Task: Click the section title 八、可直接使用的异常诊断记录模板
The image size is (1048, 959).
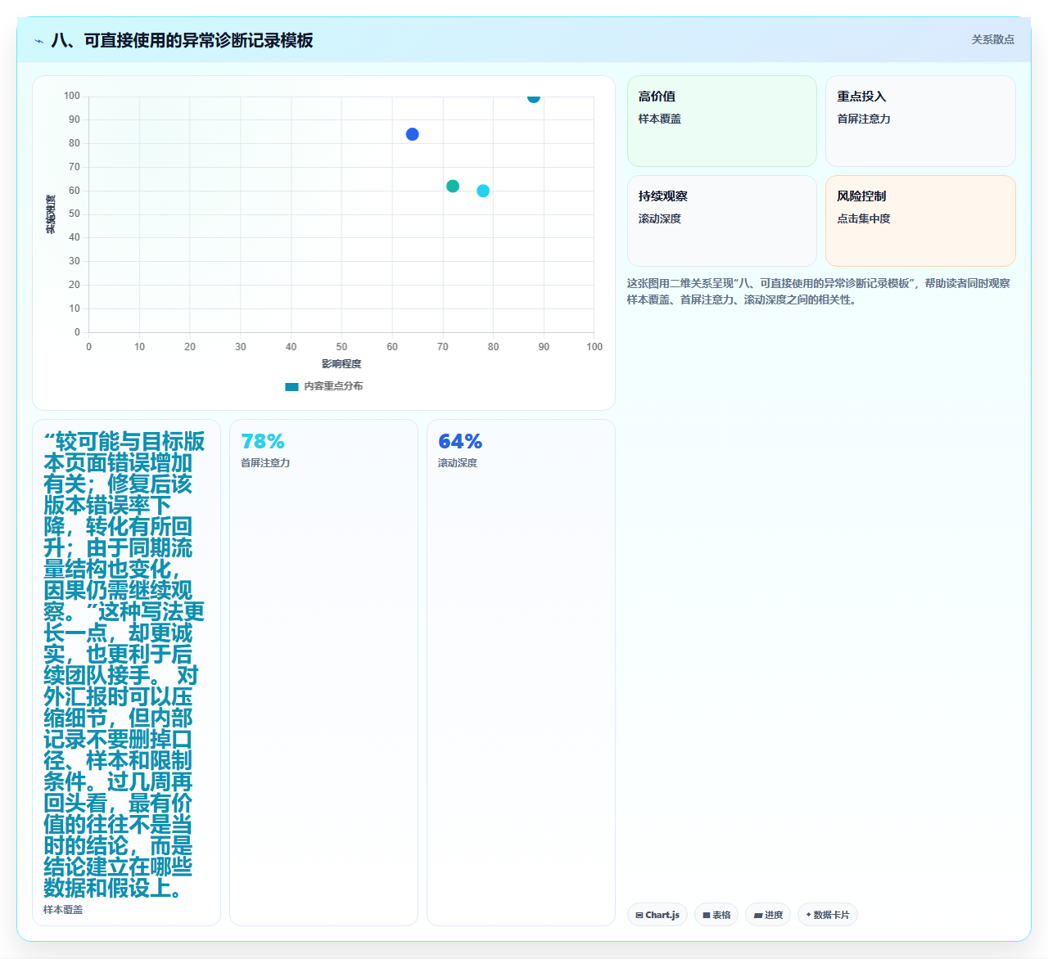Action: click(182, 41)
